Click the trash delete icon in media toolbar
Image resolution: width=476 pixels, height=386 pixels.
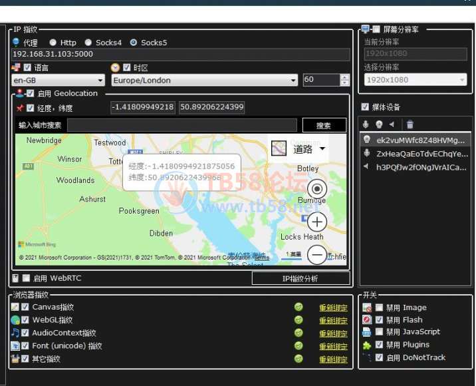pyautogui.click(x=410, y=124)
